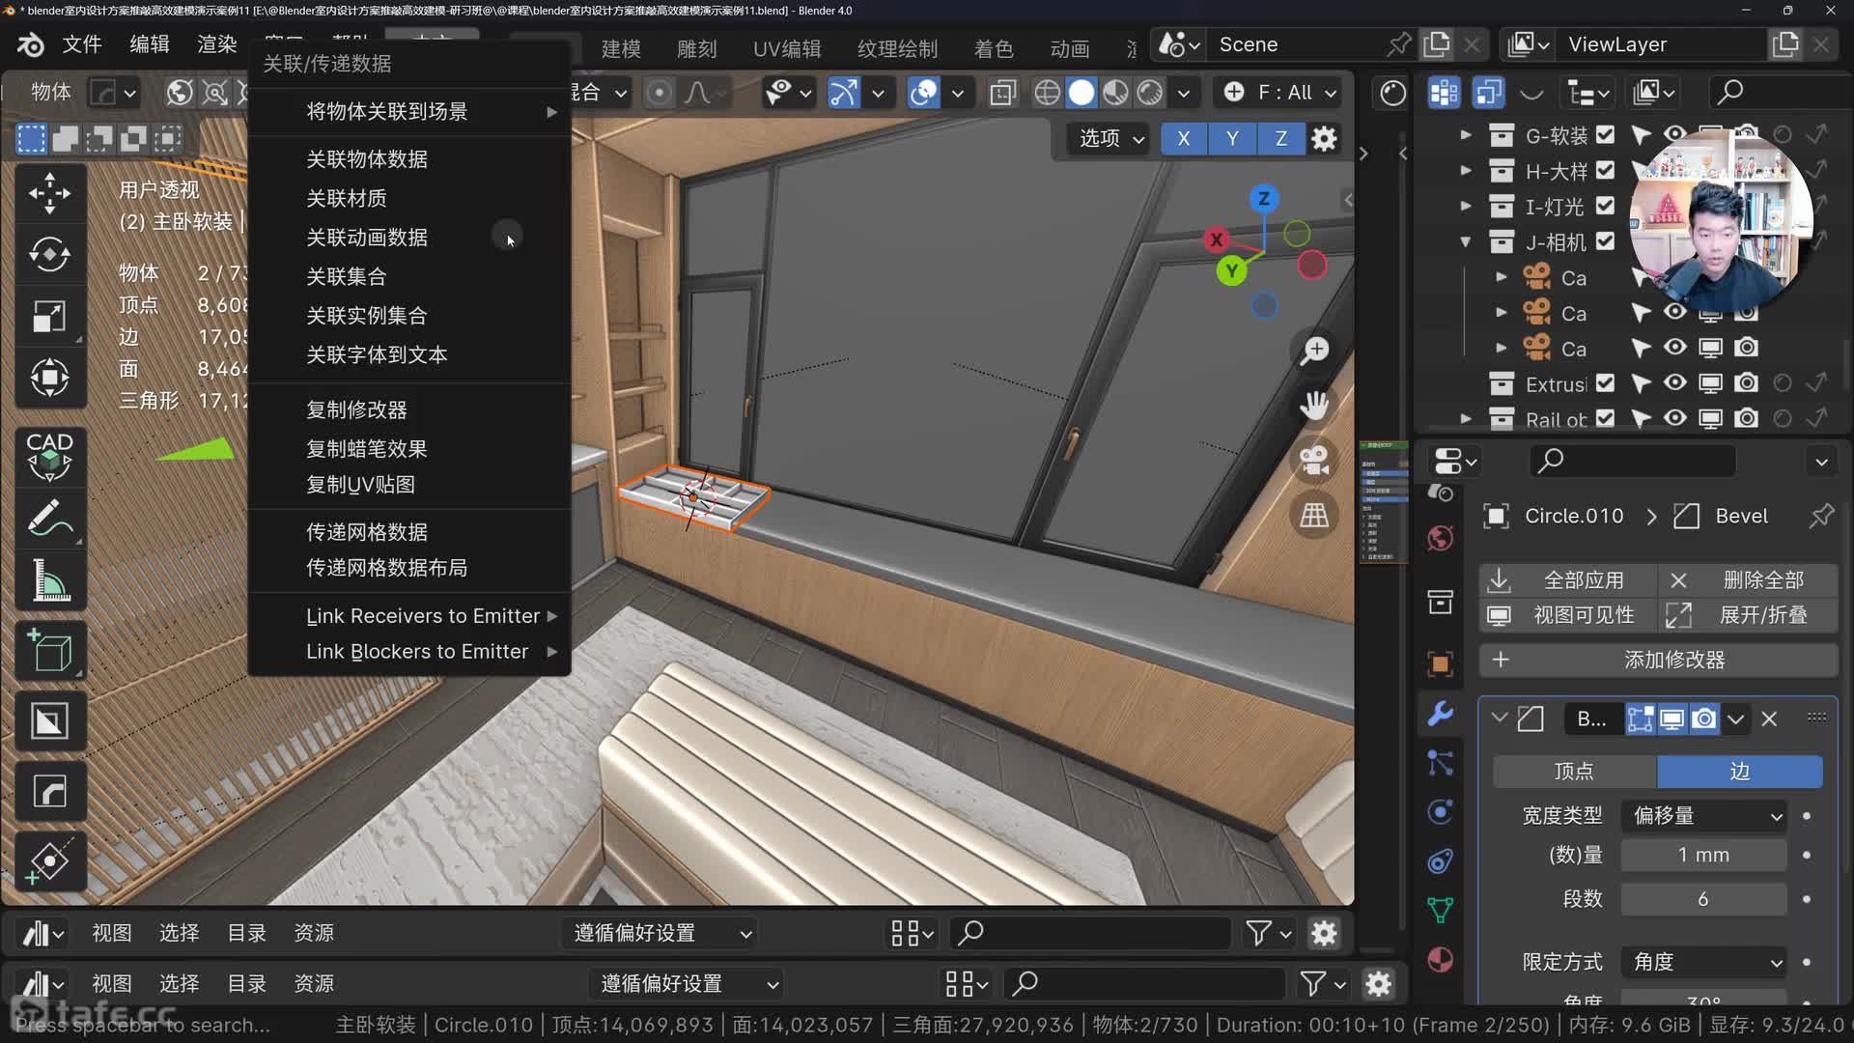The width and height of the screenshot is (1854, 1043).
Task: Choose 关联材质 from the menu
Action: [347, 198]
